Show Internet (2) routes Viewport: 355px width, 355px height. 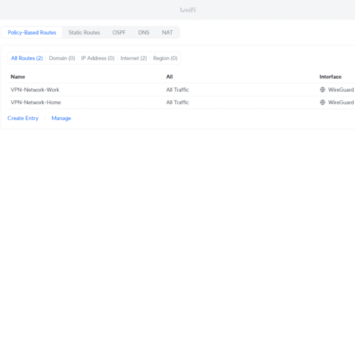pos(134,58)
